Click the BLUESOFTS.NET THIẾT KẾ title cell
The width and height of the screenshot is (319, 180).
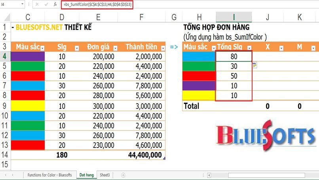(x=51, y=27)
